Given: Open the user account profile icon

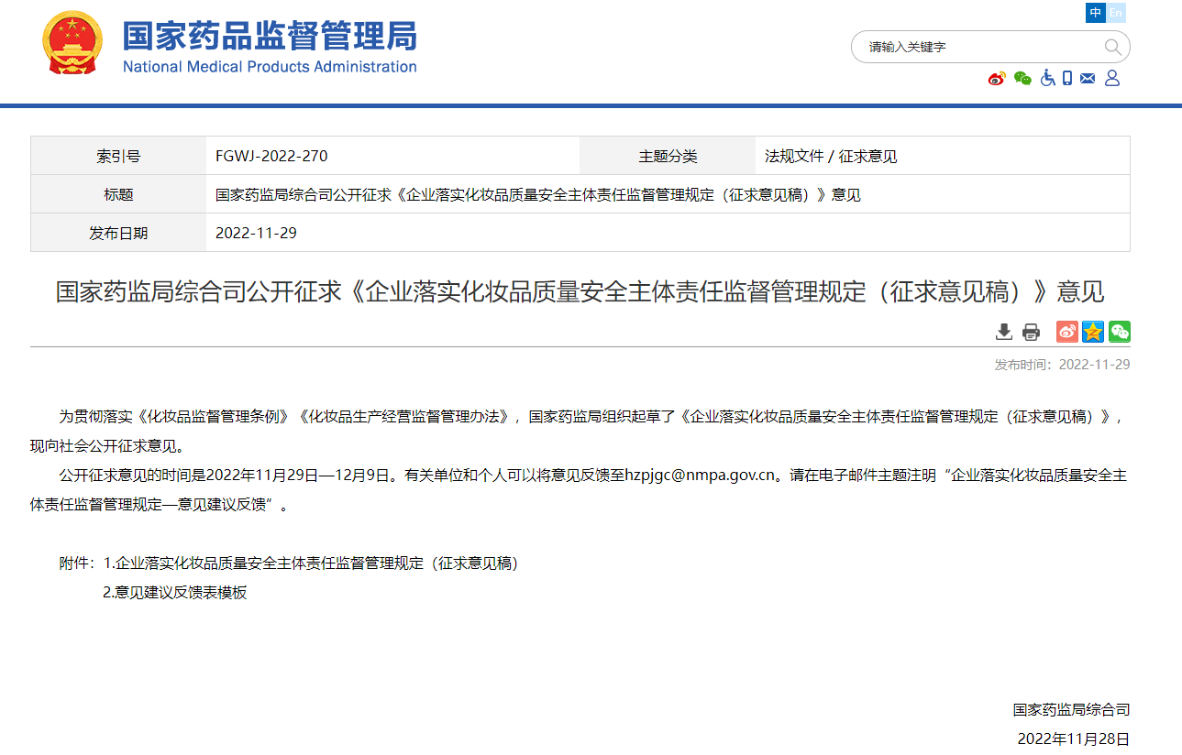Looking at the screenshot, I should [x=1112, y=79].
